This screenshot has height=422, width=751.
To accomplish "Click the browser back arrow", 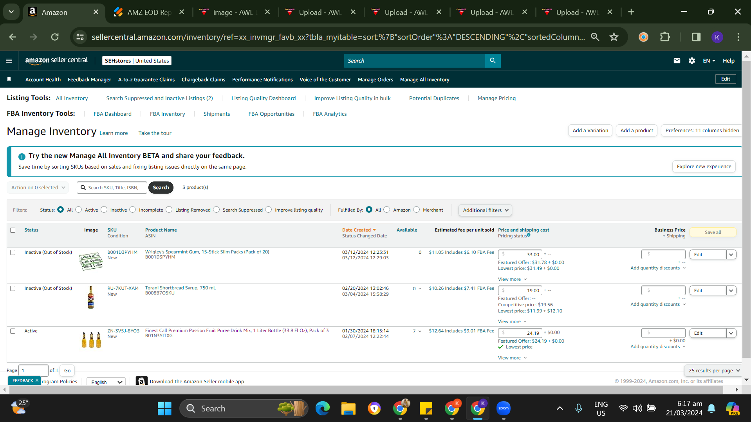I will (13, 37).
